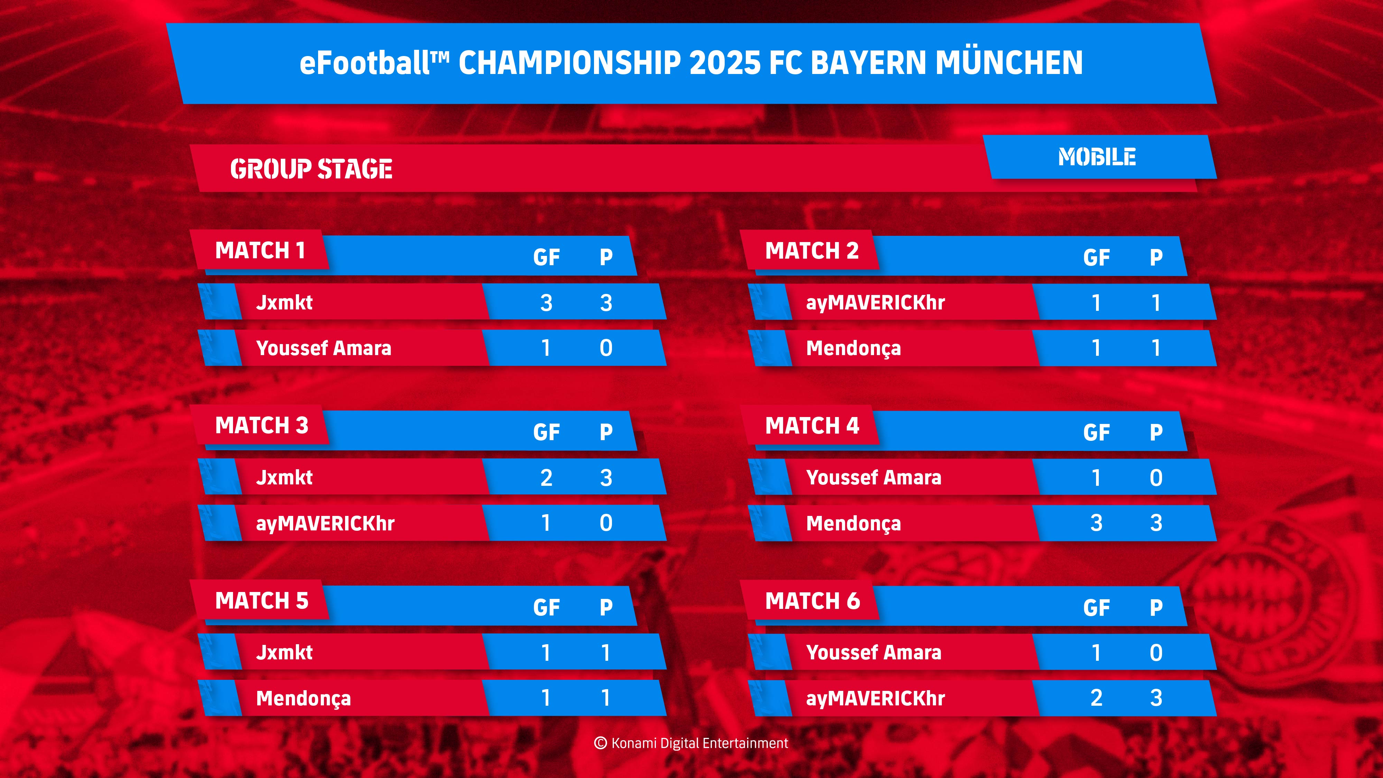The height and width of the screenshot is (778, 1383).
Task: Click the MATCH 5 header label
Action: [x=261, y=600]
